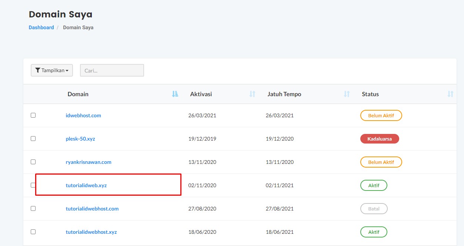
Task: Select activation date 19/12/2019
Action: click(x=202, y=139)
